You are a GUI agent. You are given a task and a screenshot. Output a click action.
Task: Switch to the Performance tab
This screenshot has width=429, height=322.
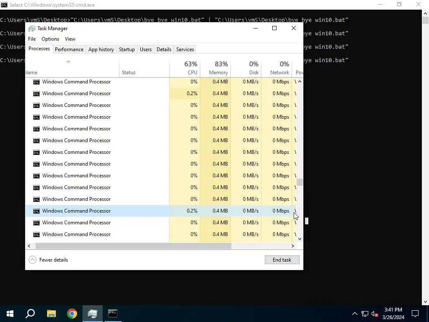coord(69,49)
